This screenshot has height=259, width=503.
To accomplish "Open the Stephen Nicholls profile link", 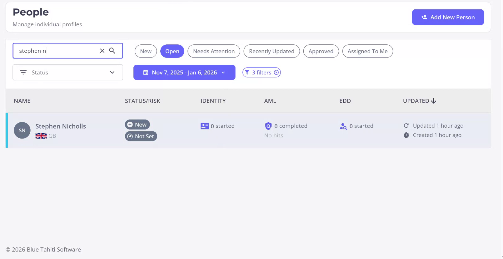I will click(x=61, y=126).
